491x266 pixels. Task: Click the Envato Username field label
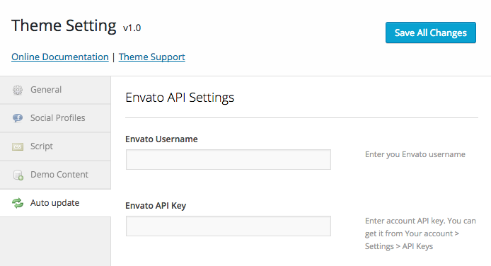tap(161, 139)
